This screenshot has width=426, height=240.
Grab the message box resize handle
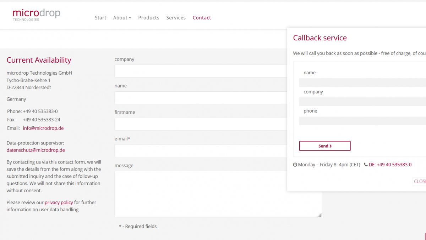pyautogui.click(x=319, y=215)
